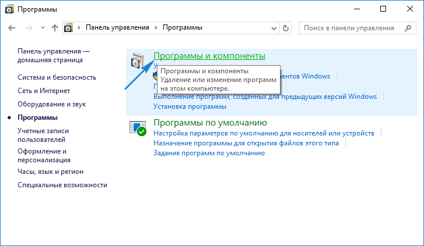The height and width of the screenshot is (246, 424).
Task: Go up one level with the Up arrow
Action: (x=55, y=28)
